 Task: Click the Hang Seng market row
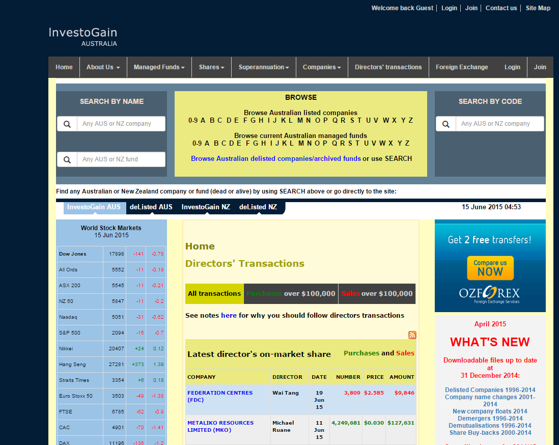point(111,365)
